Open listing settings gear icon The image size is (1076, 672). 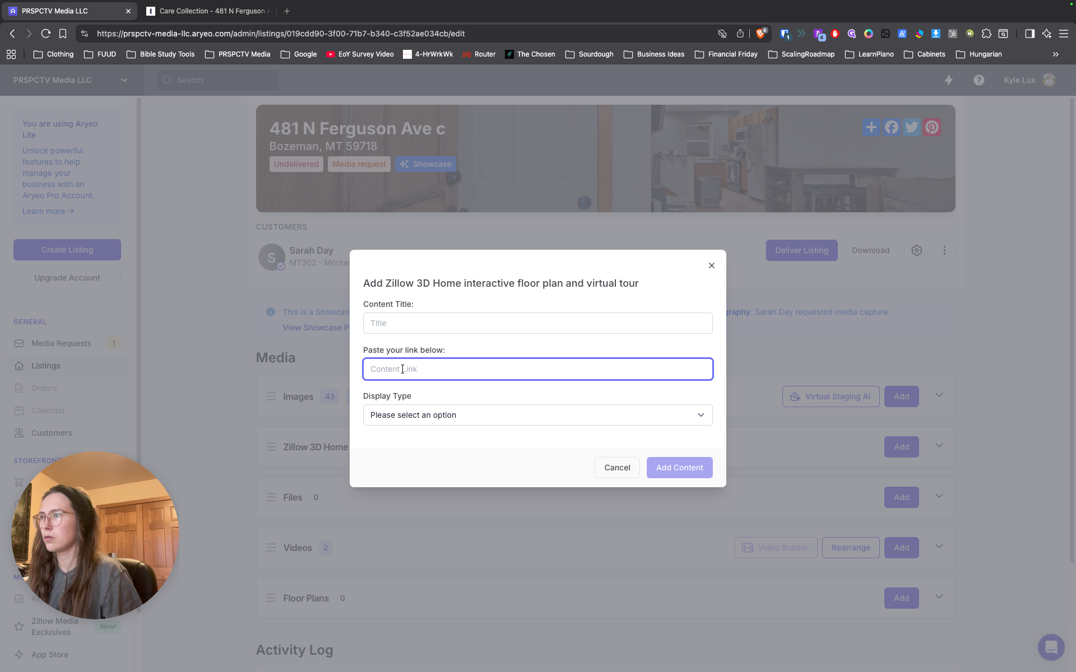pos(917,250)
